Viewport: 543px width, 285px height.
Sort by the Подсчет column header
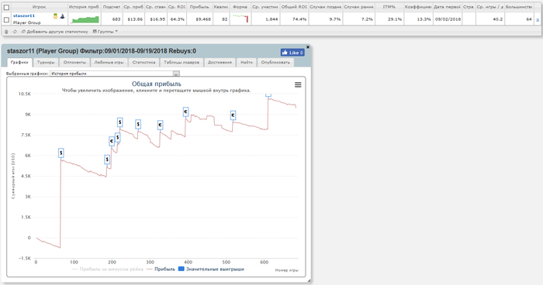[112, 7]
